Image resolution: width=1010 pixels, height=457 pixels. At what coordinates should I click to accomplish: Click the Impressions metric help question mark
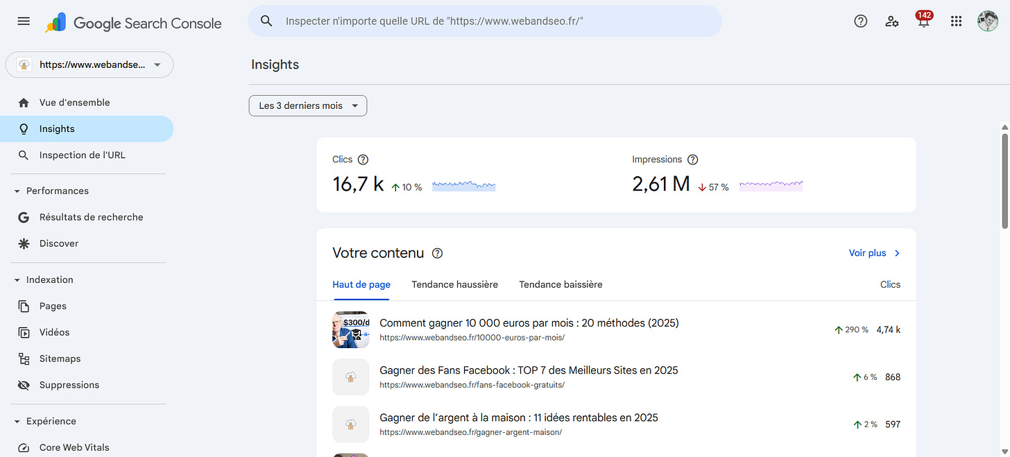[x=692, y=159]
